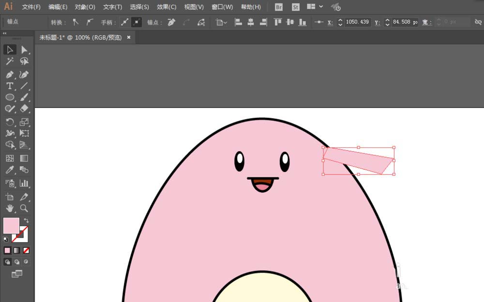Viewport: 484px width, 302px height.
Task: Choose the Shape Builder tool
Action: click(x=10, y=145)
